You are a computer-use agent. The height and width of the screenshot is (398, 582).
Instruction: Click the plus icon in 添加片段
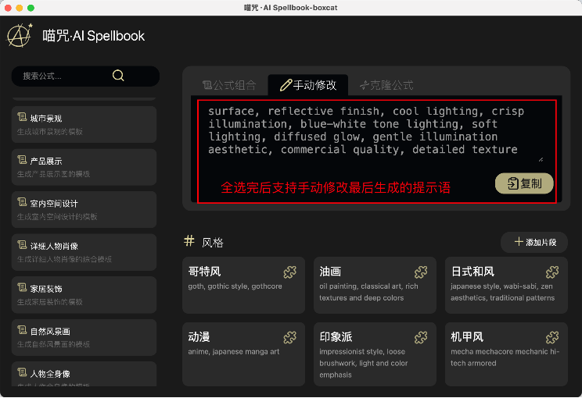click(519, 242)
